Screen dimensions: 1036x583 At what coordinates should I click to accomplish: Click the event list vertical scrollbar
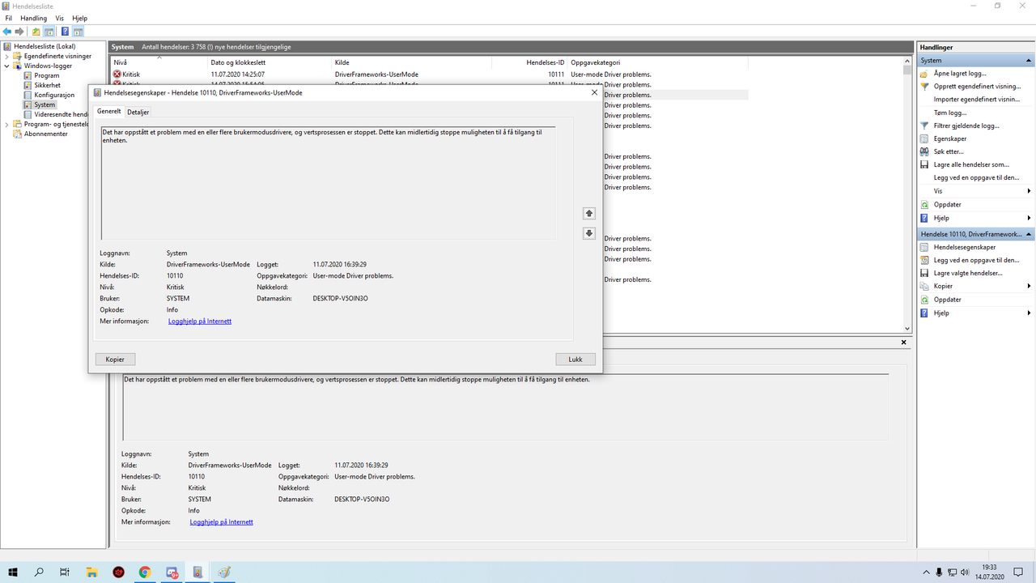[907, 194]
